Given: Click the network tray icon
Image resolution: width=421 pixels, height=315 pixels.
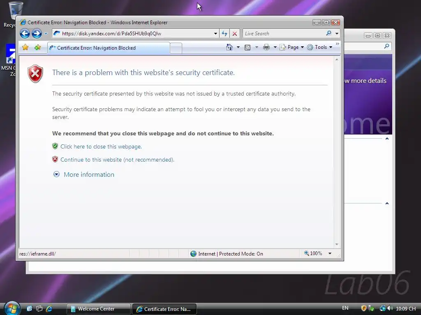Looking at the screenshot, I should pos(382,308).
